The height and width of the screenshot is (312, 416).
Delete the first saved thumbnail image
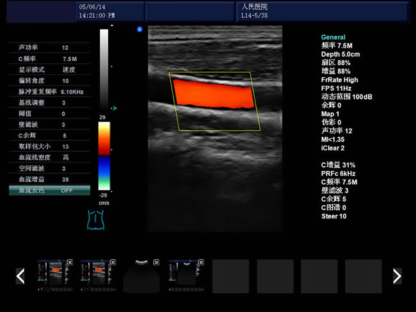(x=69, y=263)
